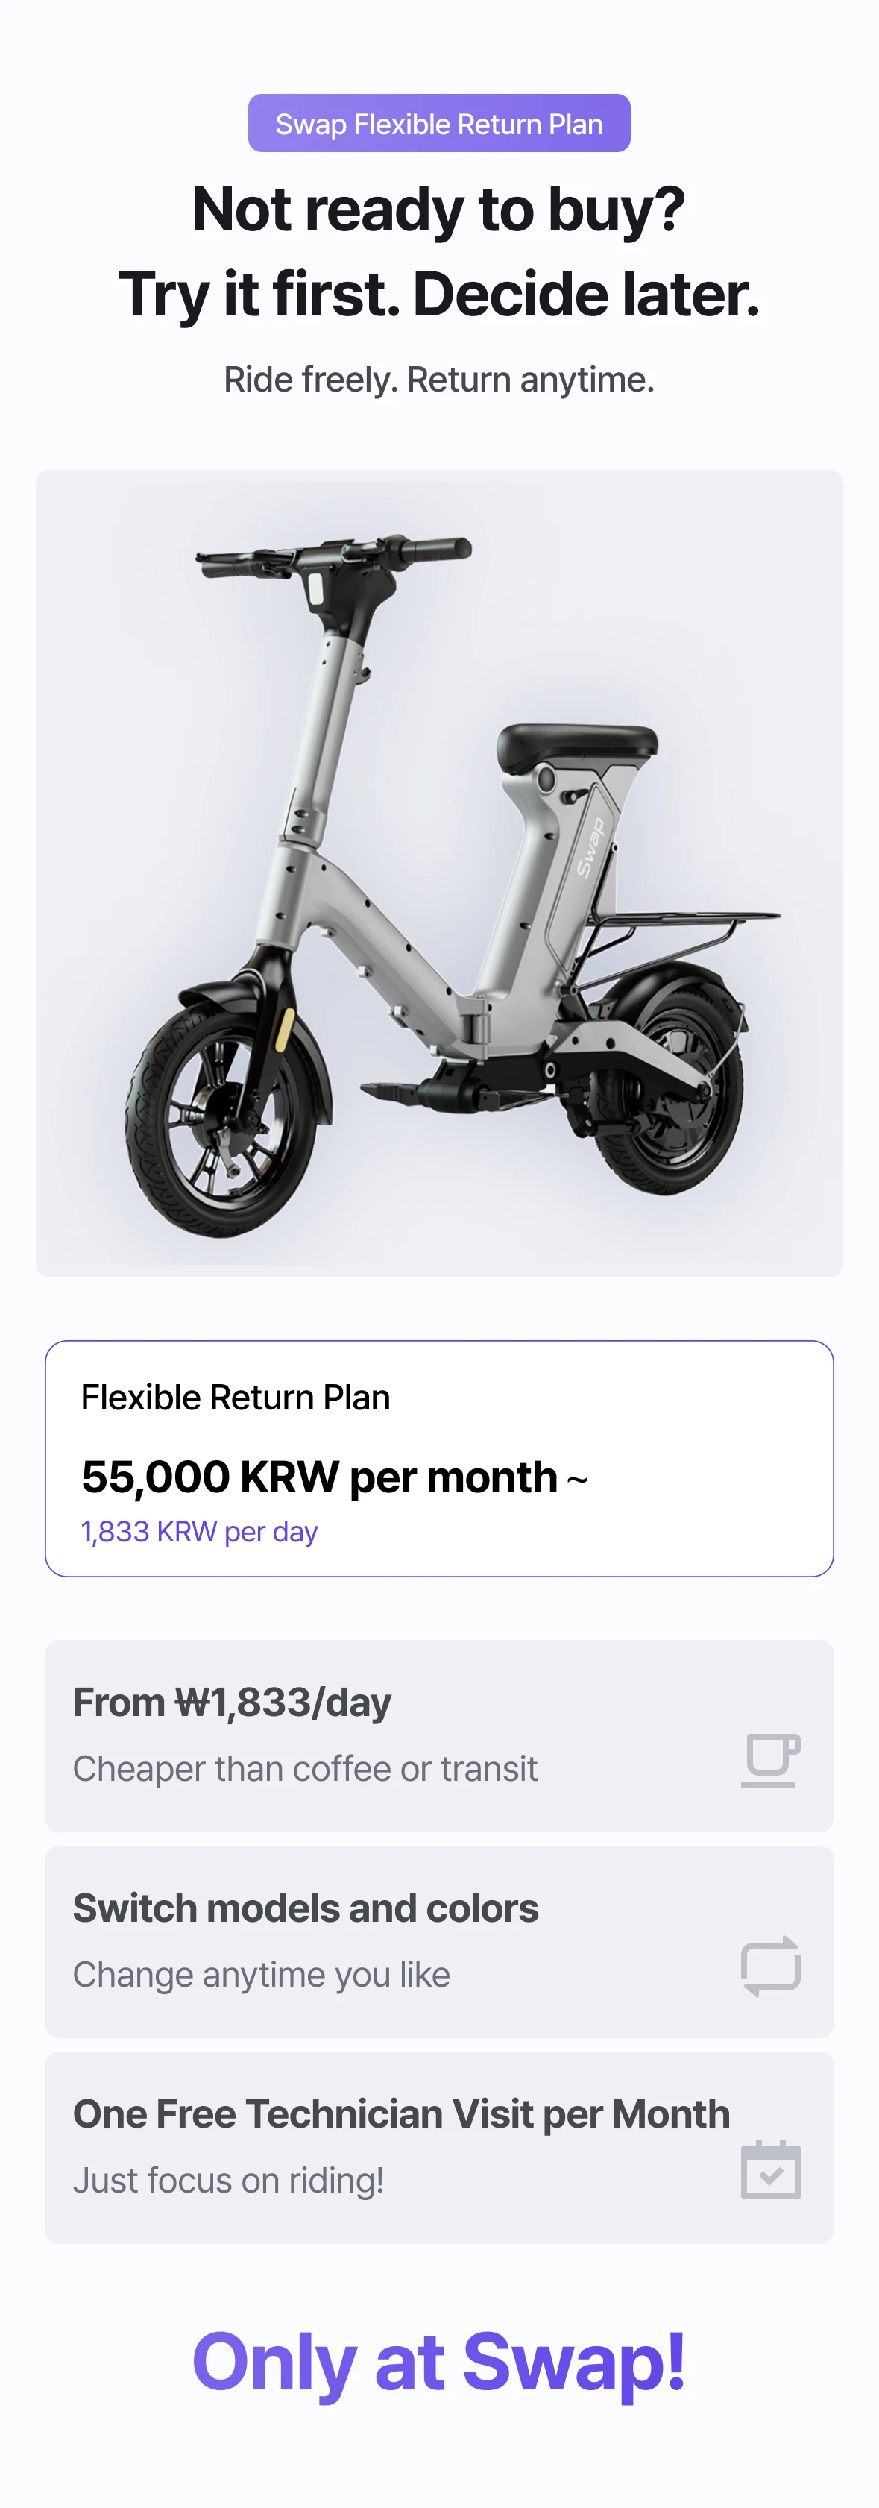Click Ride freely. Return anytime. subtitle
The height and width of the screenshot is (2508, 879).
[439, 380]
